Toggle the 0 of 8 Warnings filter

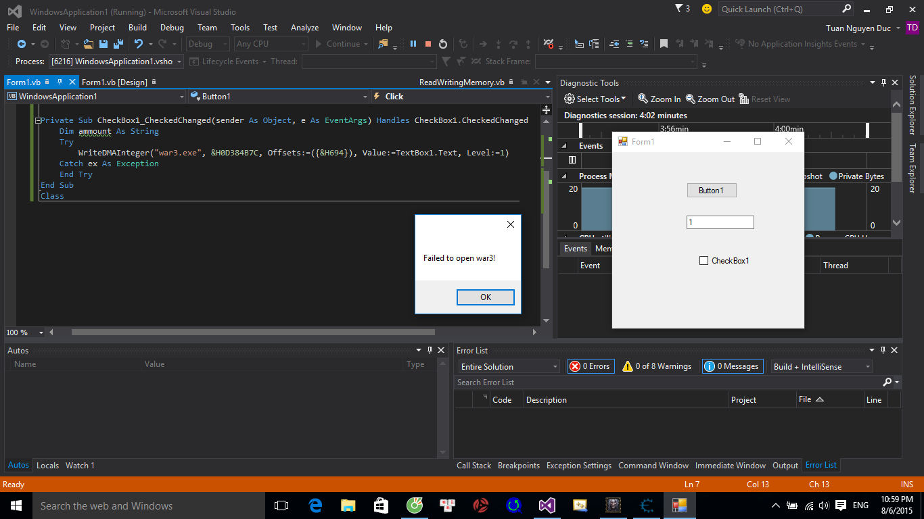657,366
